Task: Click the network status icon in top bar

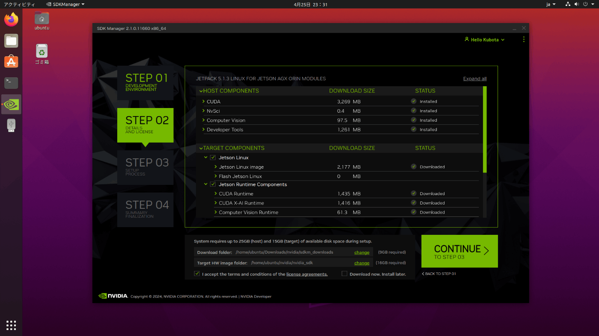Action: point(568,4)
